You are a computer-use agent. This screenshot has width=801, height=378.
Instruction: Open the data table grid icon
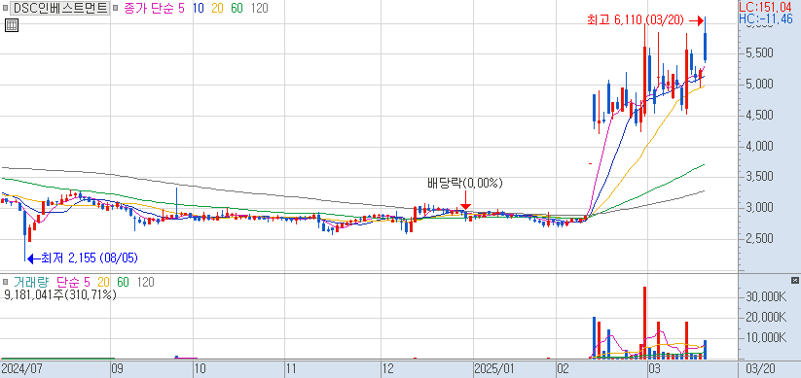(x=12, y=25)
